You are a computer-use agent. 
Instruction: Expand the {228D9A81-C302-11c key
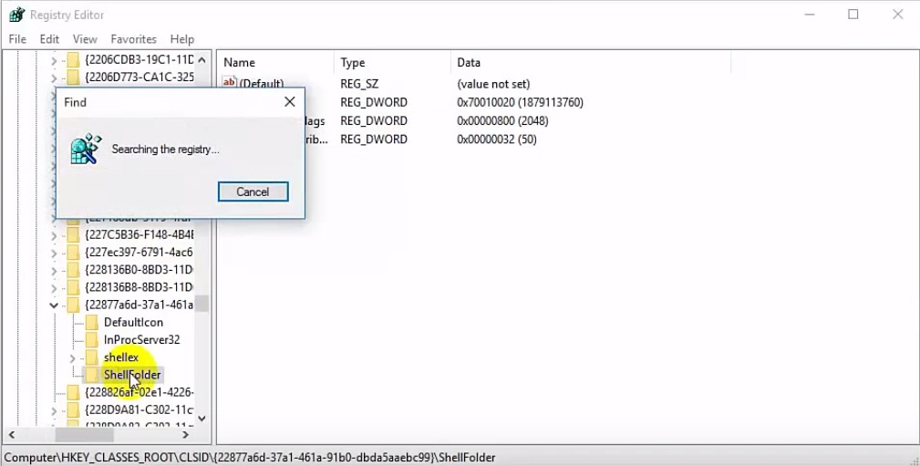coord(54,410)
